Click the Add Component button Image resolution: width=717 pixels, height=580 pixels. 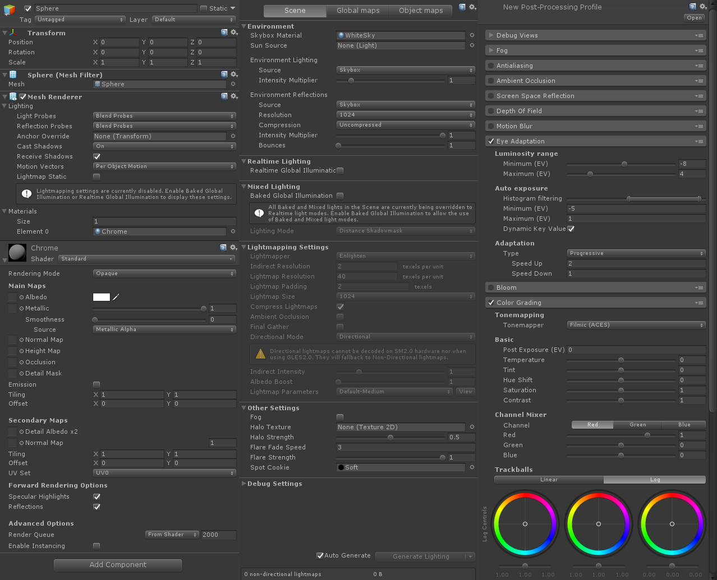coord(118,565)
